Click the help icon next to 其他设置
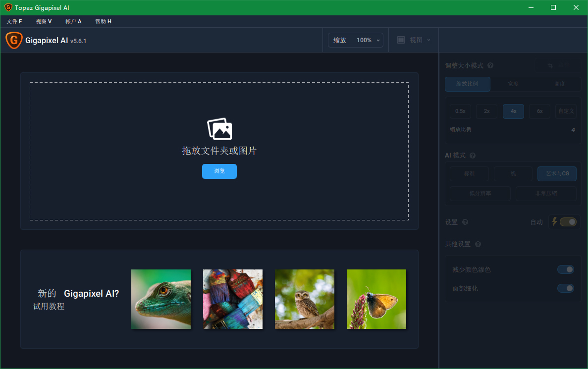 [x=478, y=244]
